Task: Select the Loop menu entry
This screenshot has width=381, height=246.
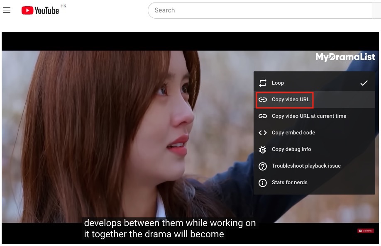Action: point(278,83)
